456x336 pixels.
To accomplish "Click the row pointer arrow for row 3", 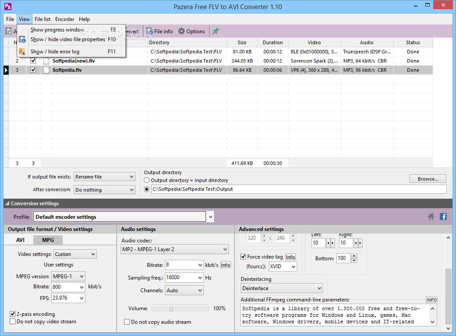I will click(6, 70).
